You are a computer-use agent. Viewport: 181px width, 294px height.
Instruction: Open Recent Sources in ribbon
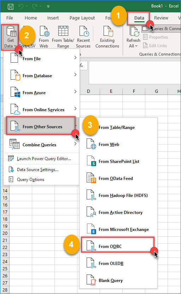[x=83, y=37]
